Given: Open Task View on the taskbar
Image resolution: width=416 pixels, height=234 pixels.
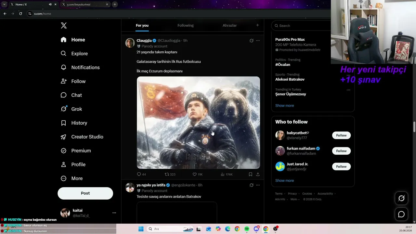Looking at the screenshot, I should [x=199, y=229].
